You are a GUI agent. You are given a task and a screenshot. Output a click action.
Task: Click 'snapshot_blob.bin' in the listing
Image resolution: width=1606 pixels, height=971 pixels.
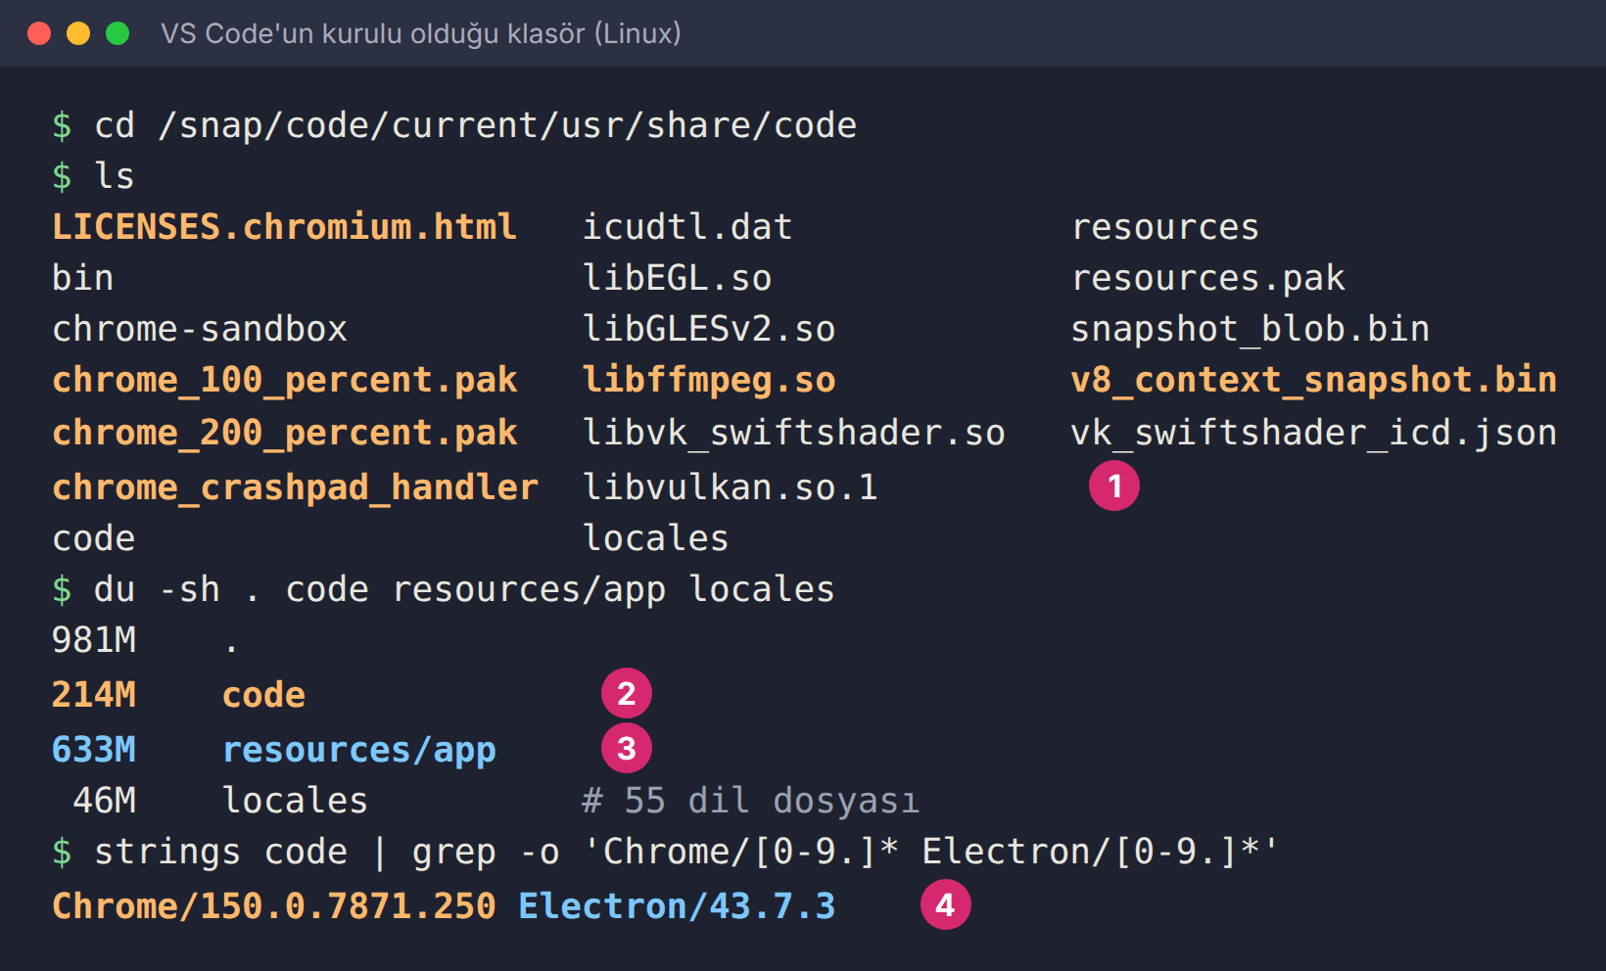1251,329
